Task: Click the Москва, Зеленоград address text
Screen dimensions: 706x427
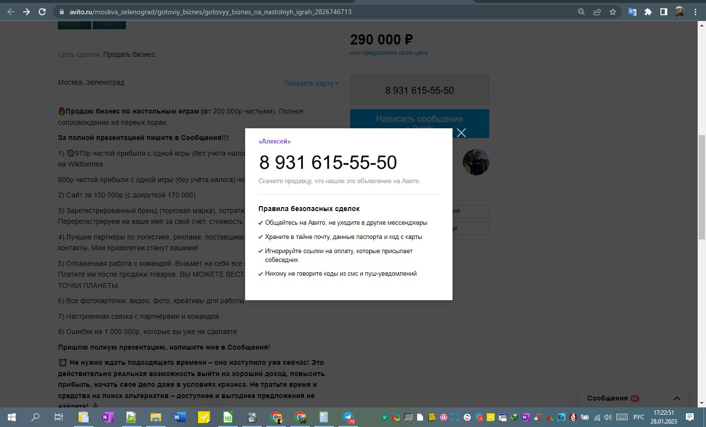Action: 91,82
